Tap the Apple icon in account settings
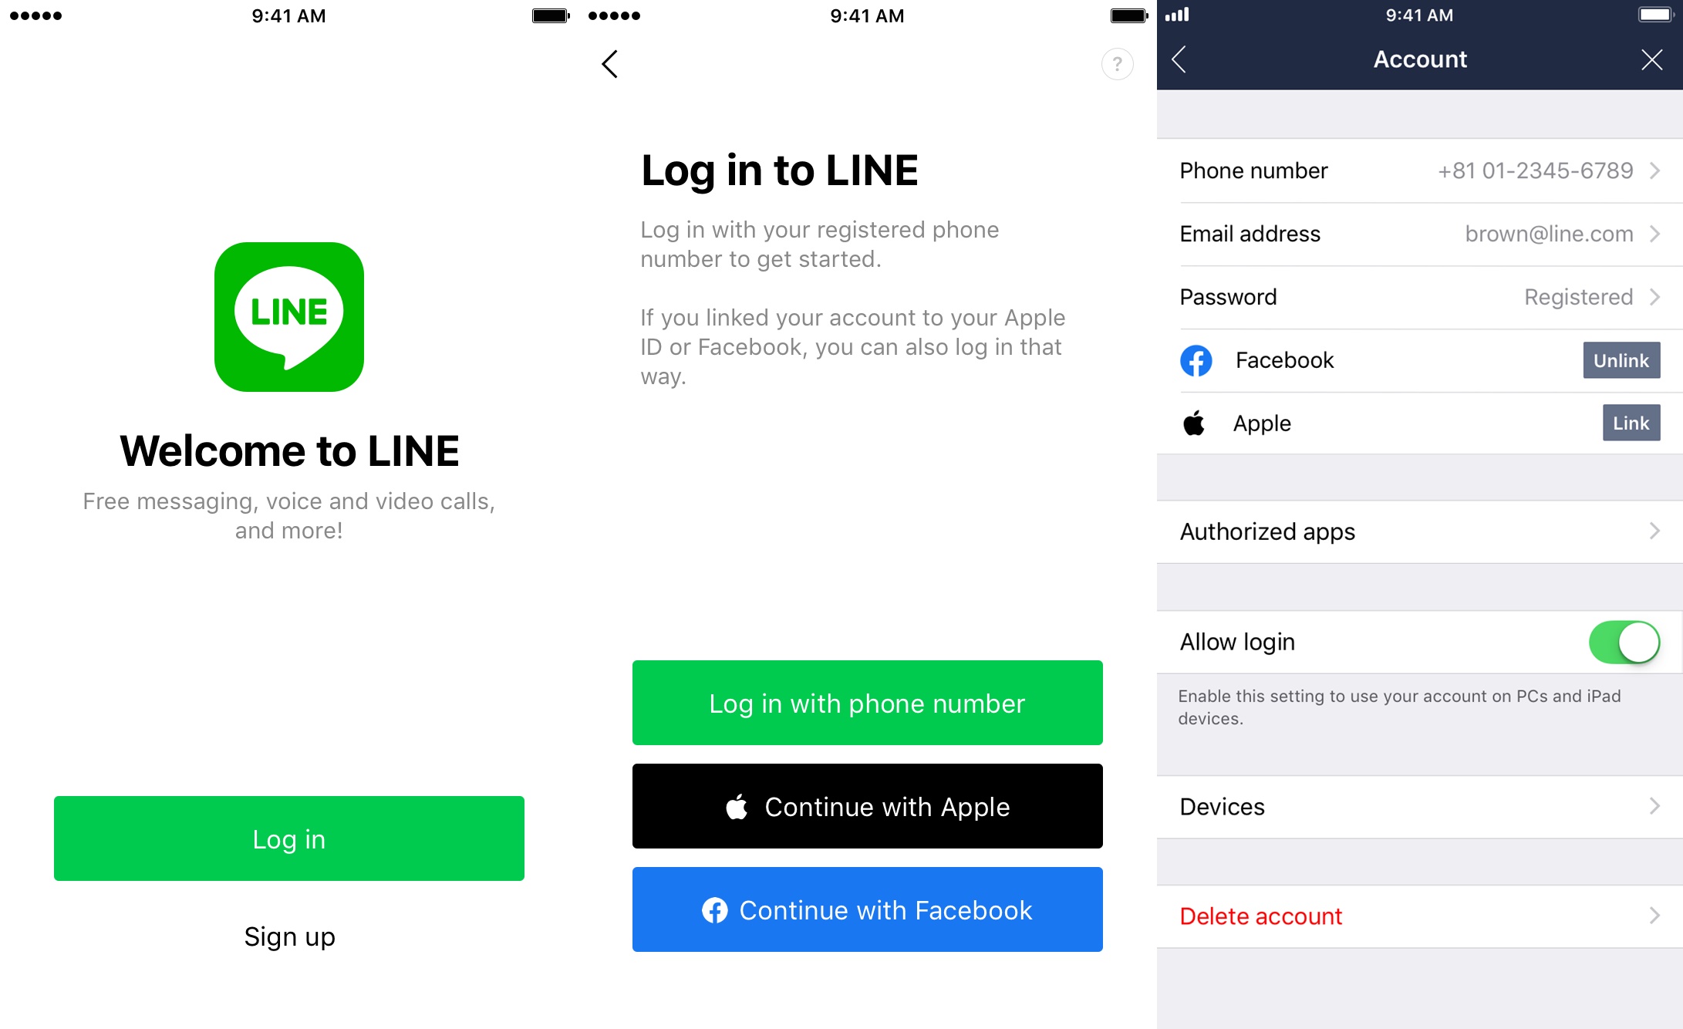The image size is (1683, 1029). pyautogui.click(x=1194, y=422)
